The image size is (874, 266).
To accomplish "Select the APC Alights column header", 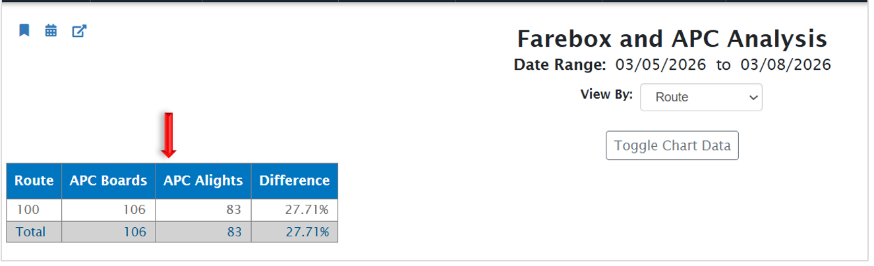I will pos(203,180).
